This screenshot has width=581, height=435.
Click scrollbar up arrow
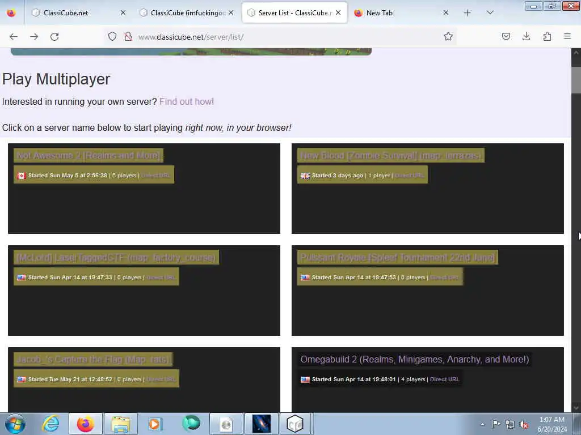click(x=576, y=53)
